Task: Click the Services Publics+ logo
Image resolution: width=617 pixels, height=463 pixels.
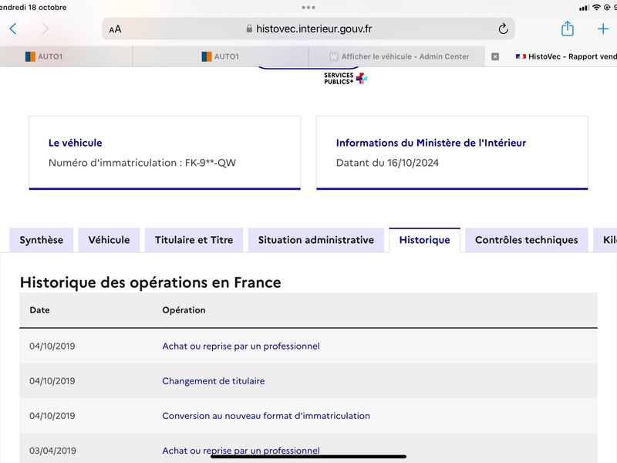Action: (346, 79)
